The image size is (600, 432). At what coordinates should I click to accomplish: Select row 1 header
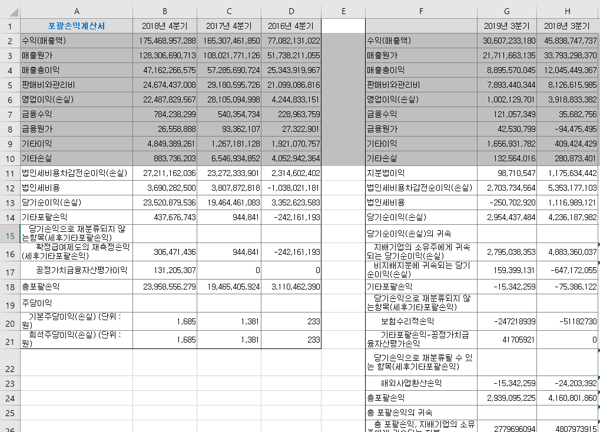[10, 26]
